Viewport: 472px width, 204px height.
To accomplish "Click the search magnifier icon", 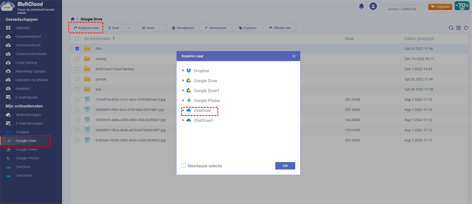I will point(451,28).
